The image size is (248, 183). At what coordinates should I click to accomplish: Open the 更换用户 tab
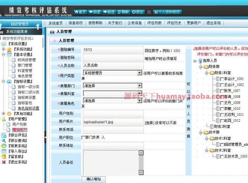[x=193, y=23]
